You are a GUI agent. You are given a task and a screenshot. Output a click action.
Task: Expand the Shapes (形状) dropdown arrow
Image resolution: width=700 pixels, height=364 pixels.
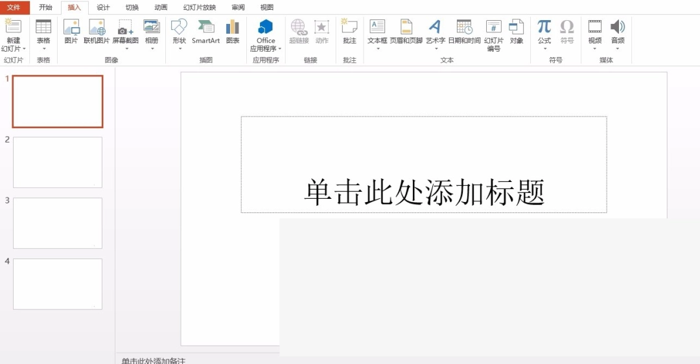pos(180,49)
